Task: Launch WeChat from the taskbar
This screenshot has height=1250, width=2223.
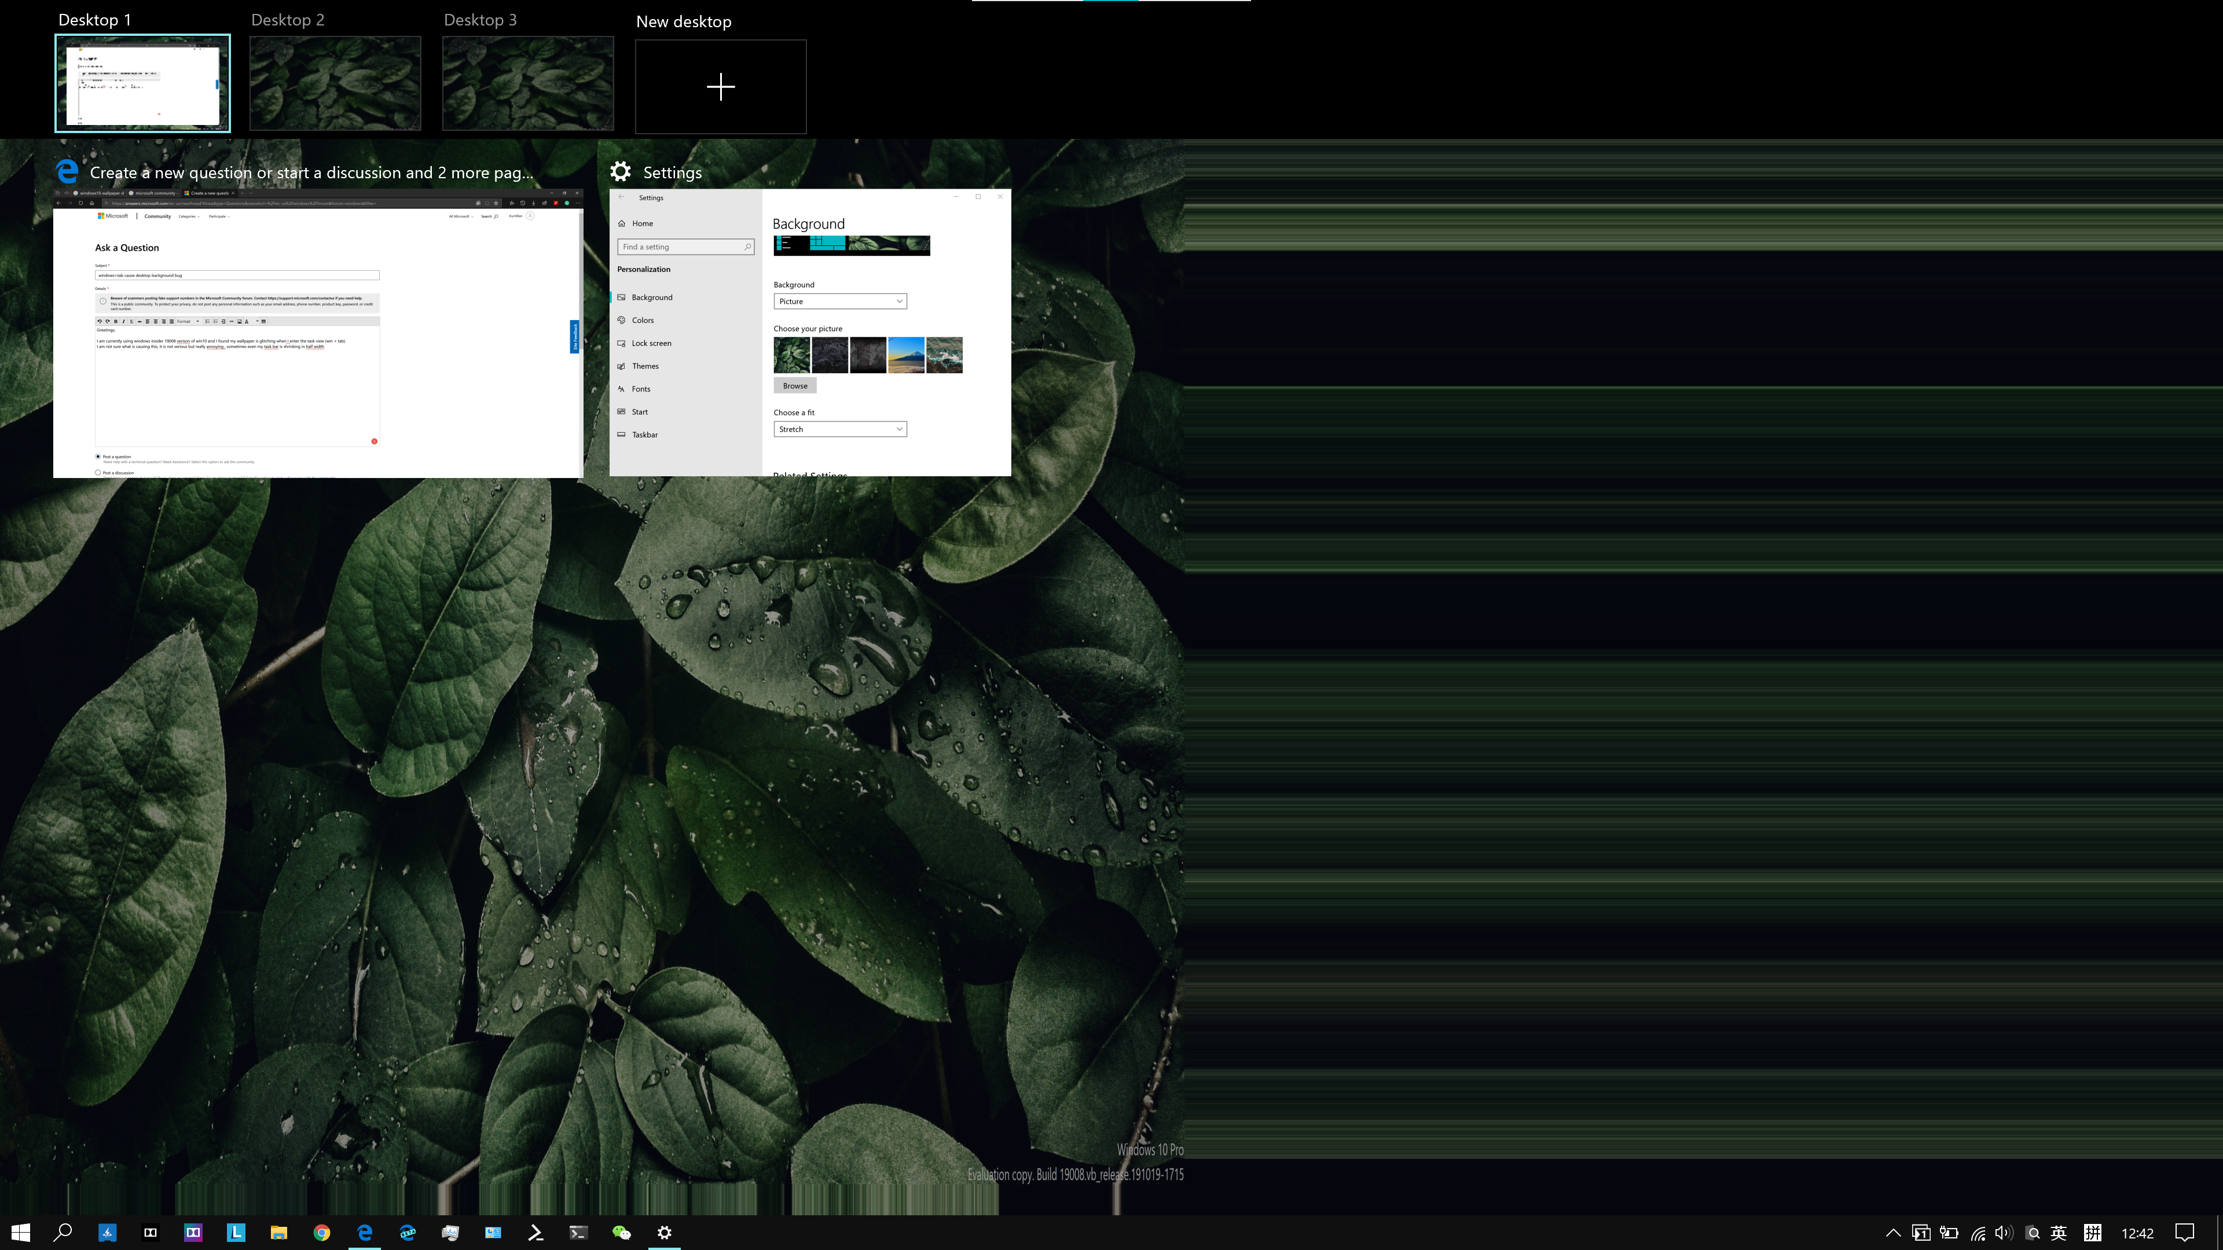Action: (621, 1233)
